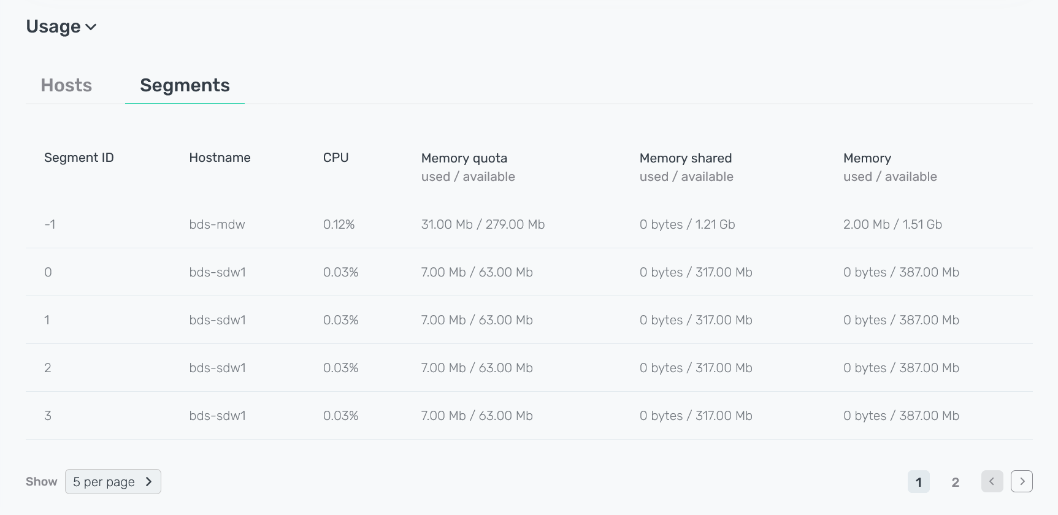Select the Segments tab
Screen dimensions: 1058x515
click(184, 85)
